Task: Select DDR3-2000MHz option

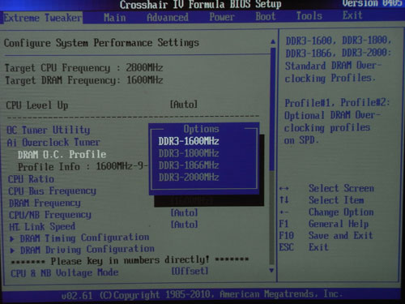Action: click(x=189, y=178)
